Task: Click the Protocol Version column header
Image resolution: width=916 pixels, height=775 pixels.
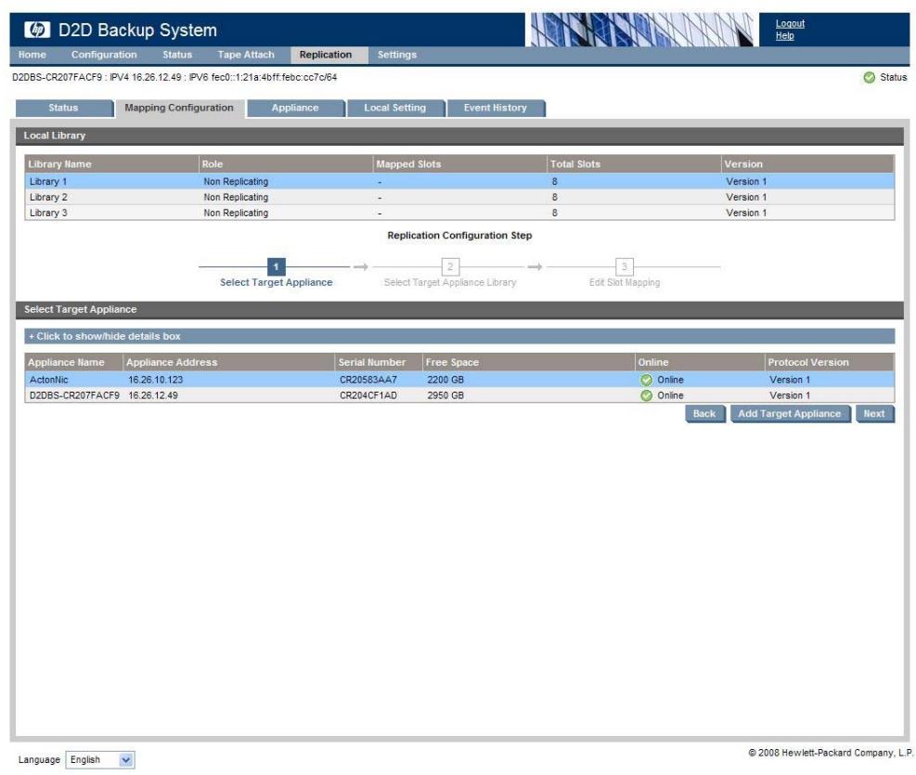Action: pyautogui.click(x=830, y=362)
